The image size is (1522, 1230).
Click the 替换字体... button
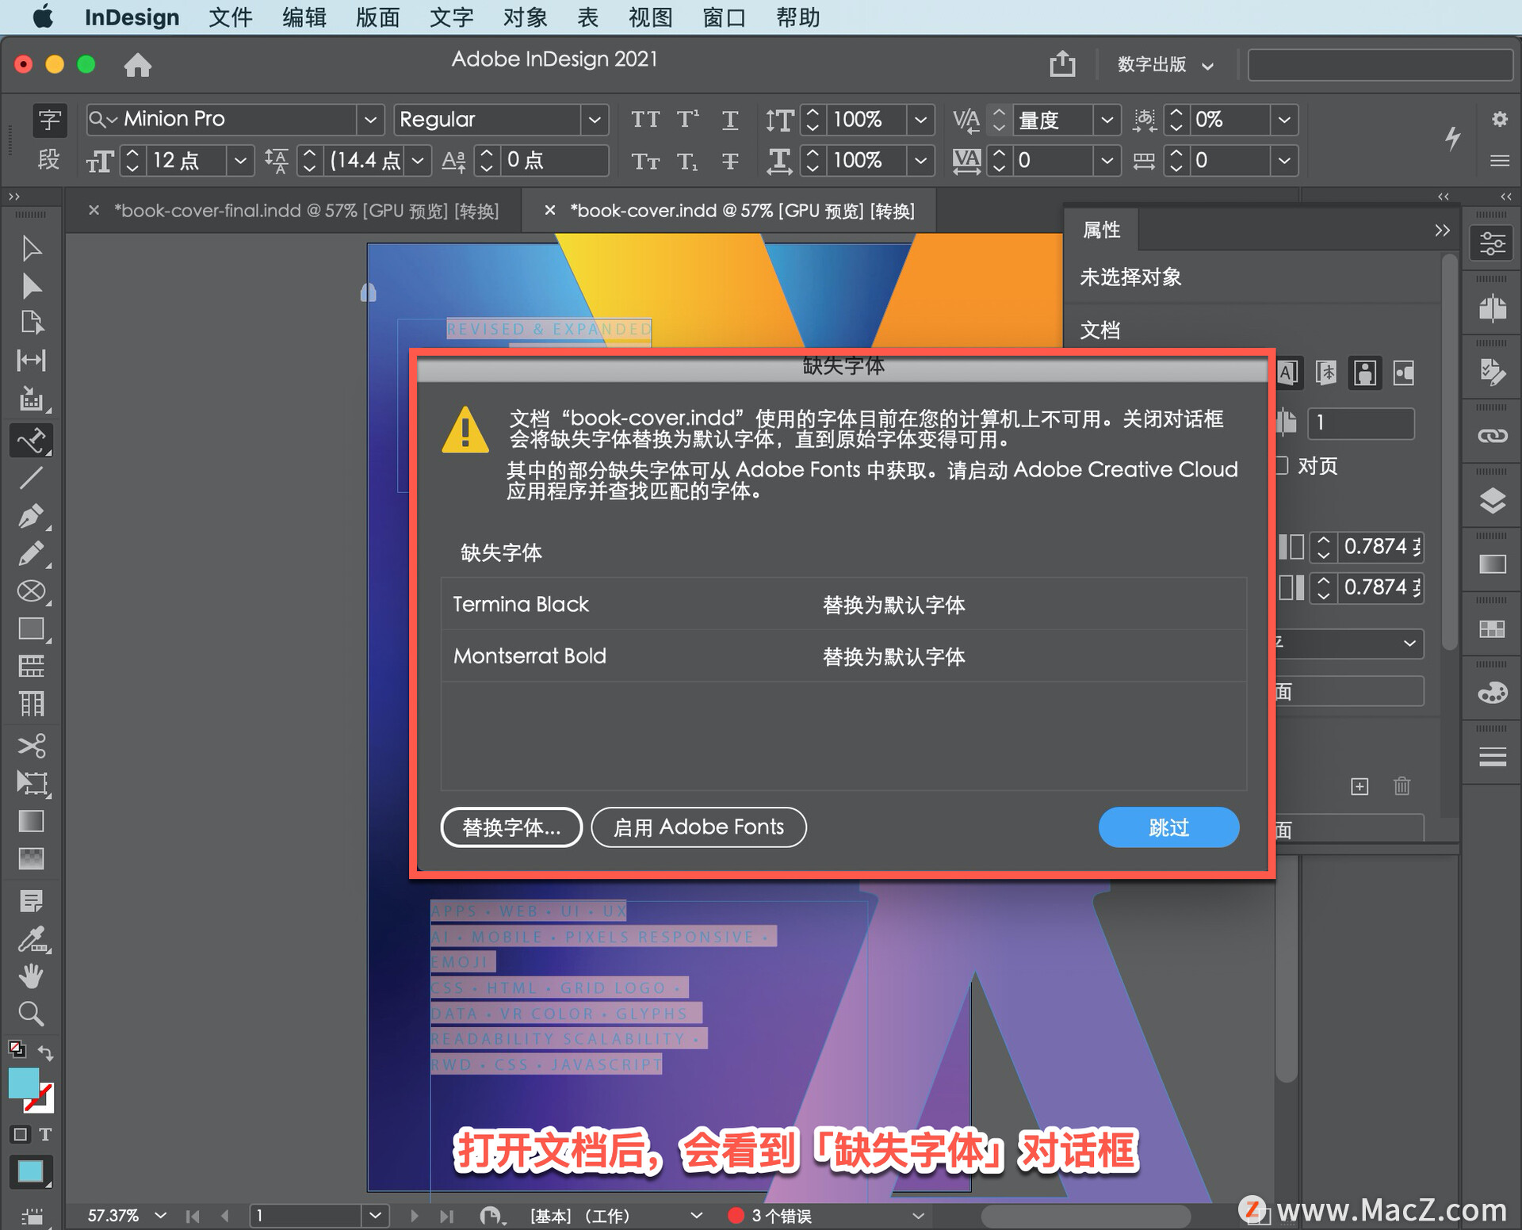point(511,827)
